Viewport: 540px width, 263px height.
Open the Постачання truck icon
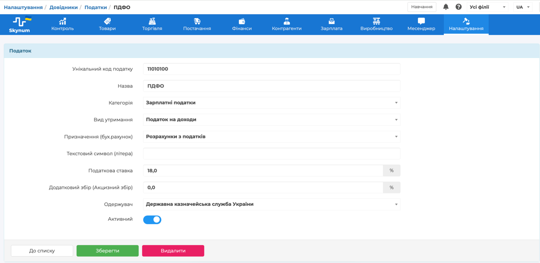197,21
